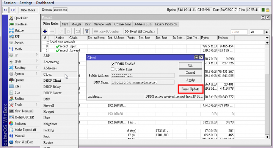
Task: Expand IP submenu in sidebar
Action: click(24, 55)
